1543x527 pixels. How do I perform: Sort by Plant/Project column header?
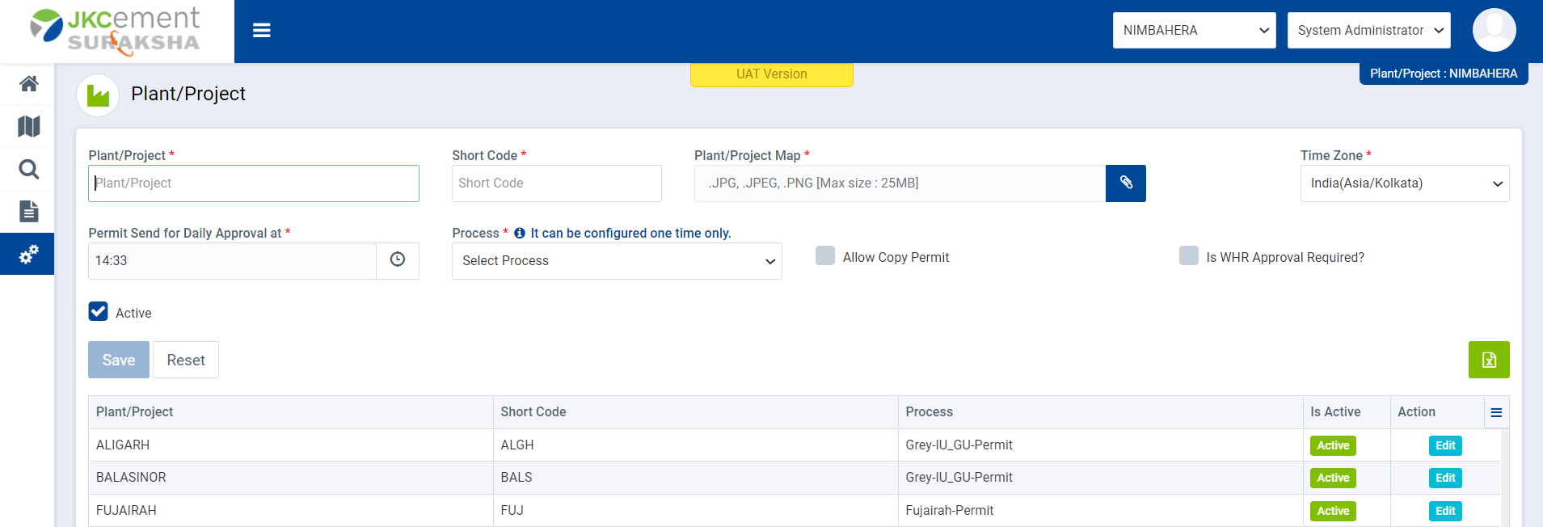point(291,412)
